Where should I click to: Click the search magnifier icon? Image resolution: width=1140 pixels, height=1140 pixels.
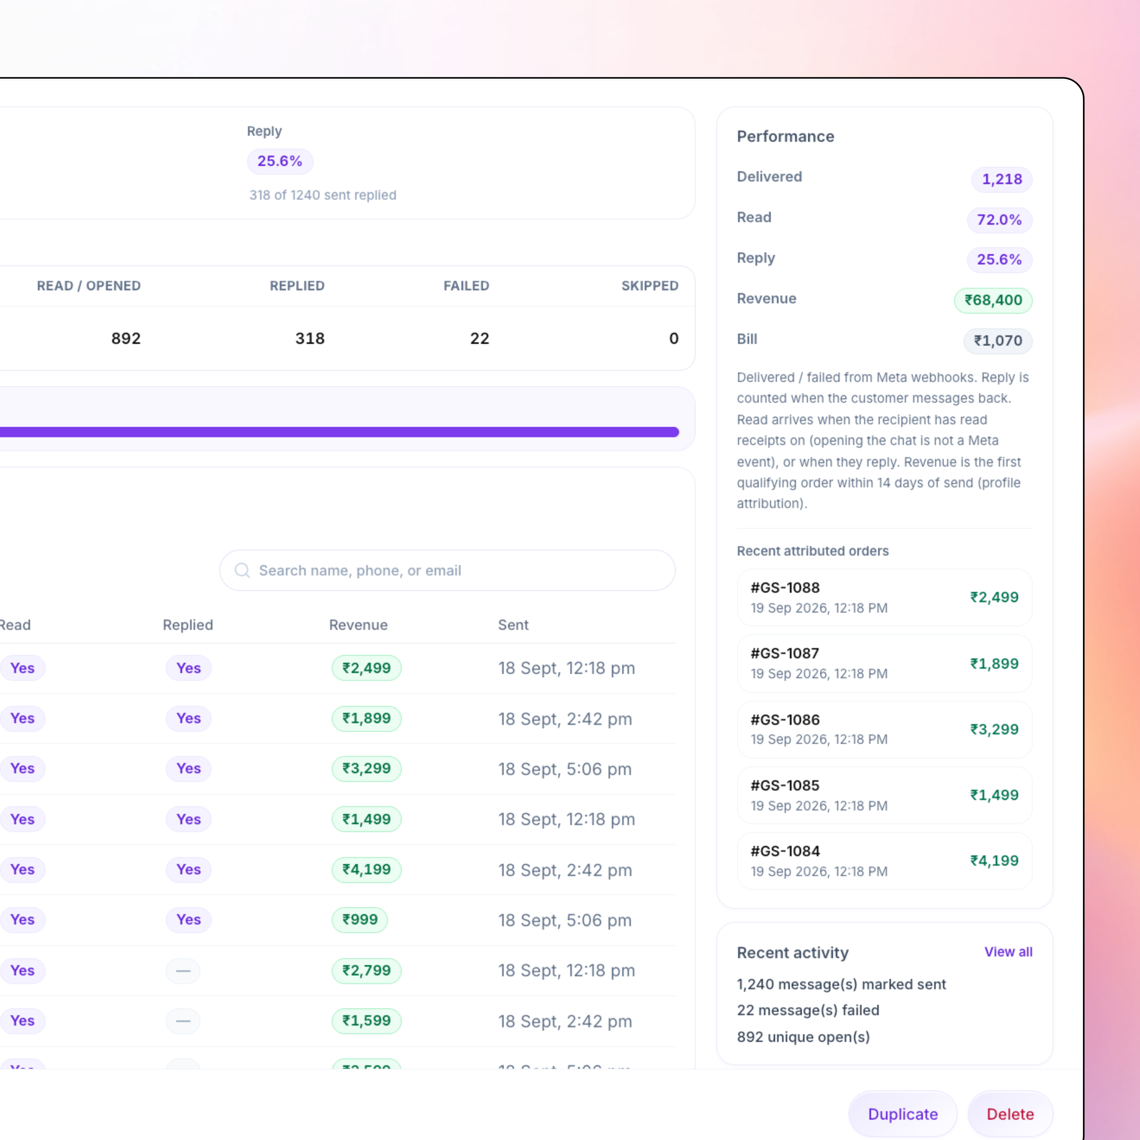coord(242,570)
